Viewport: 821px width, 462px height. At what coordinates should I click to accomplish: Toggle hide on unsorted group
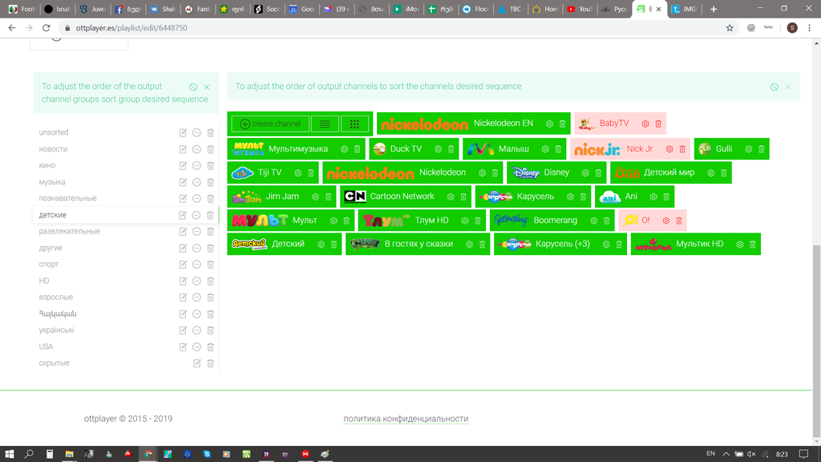(196, 133)
